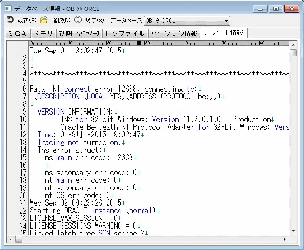The image size is (304, 250).
Task: Select the 初期化パラメータ tab
Action: click(x=79, y=33)
